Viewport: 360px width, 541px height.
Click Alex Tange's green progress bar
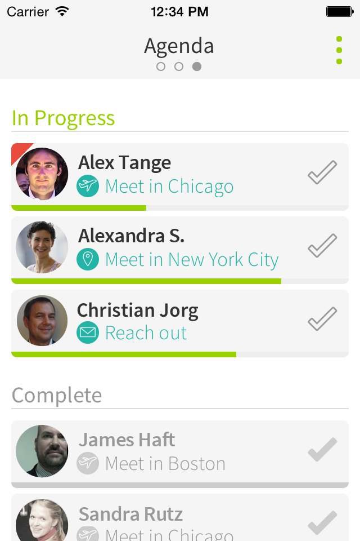coord(79,208)
